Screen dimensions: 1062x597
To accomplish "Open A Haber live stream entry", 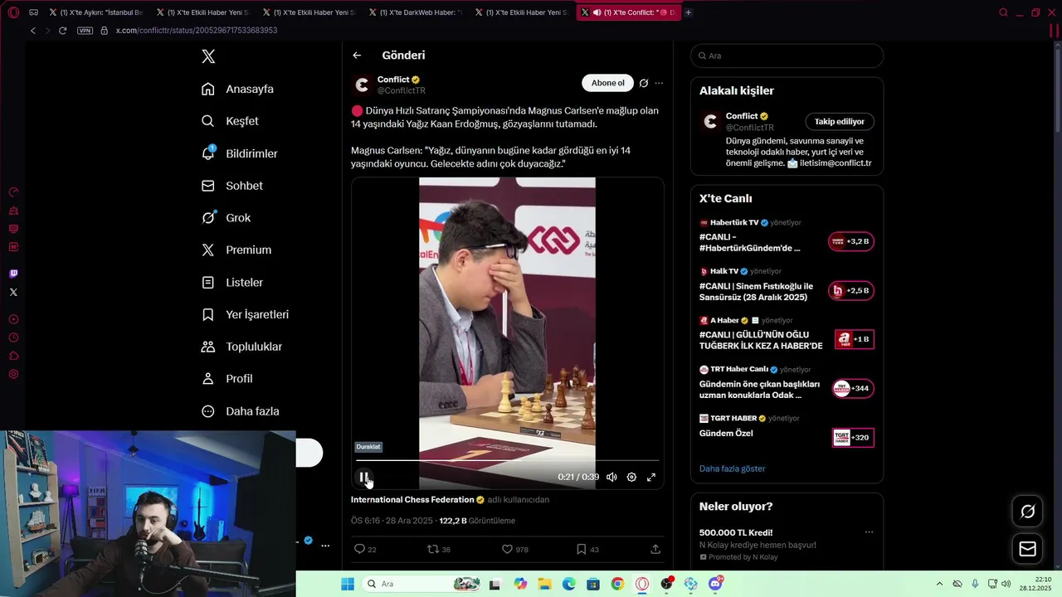I will pyautogui.click(x=787, y=334).
